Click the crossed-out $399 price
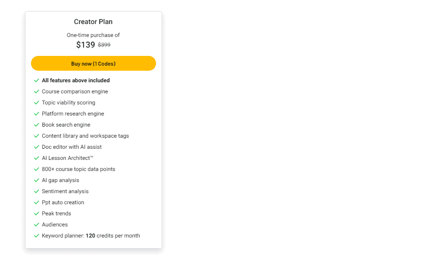The height and width of the screenshot is (256, 424). pyautogui.click(x=104, y=45)
